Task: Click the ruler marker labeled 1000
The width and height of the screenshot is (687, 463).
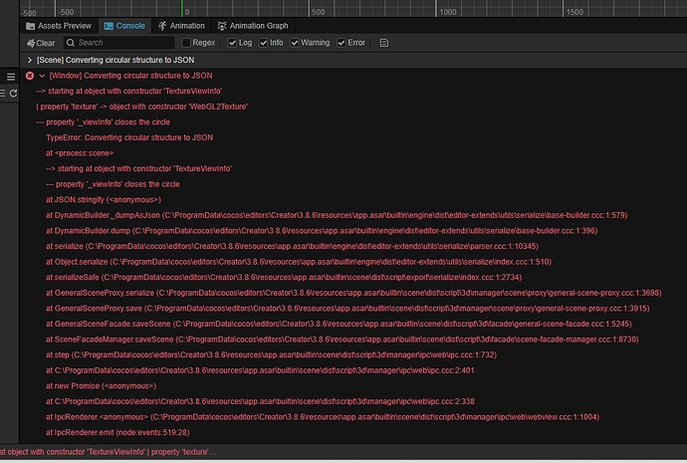Action: click(447, 12)
